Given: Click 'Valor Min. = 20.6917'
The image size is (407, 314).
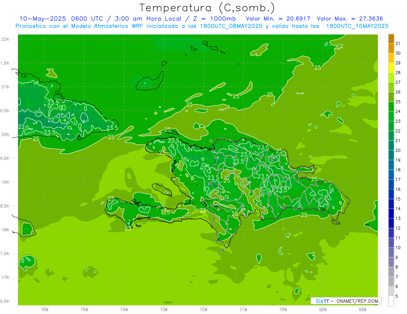Looking at the screenshot, I should (278, 18).
